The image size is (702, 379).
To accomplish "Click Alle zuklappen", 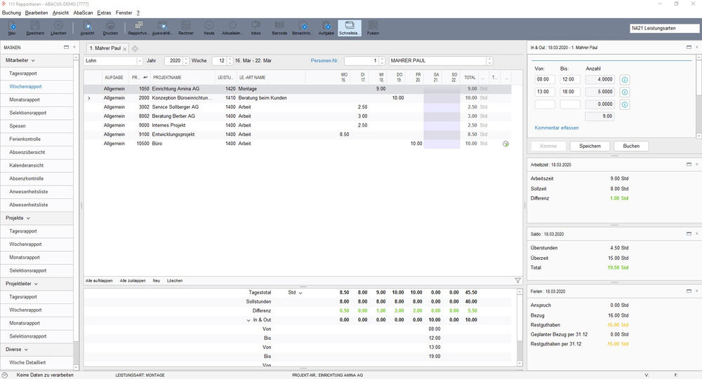I will click(x=133, y=281).
